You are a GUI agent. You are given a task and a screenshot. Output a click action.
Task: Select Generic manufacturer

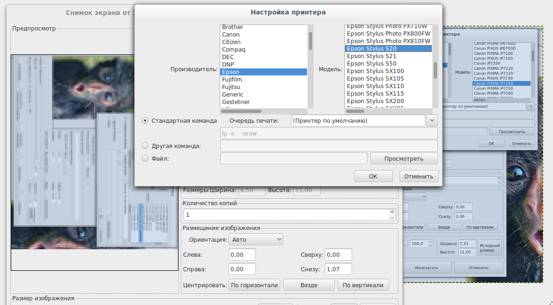263,94
